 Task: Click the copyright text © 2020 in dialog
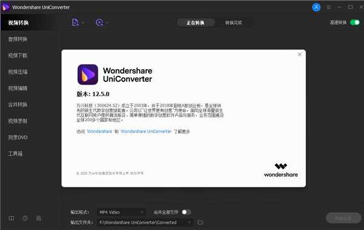(110, 174)
